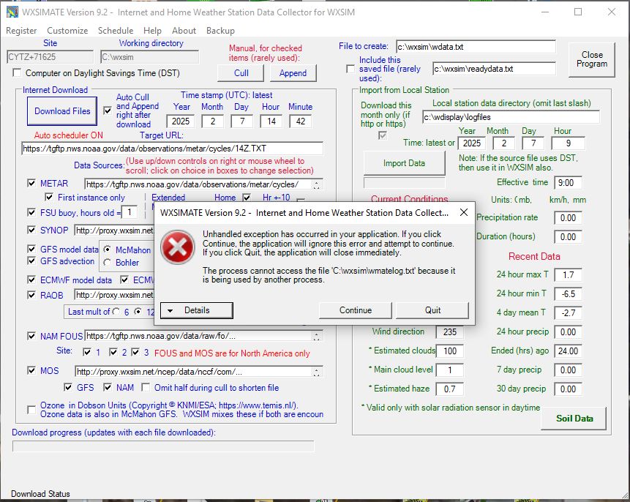The height and width of the screenshot is (502, 630).
Task: Toggle the GFS model data checkbox
Action: pyautogui.click(x=31, y=249)
